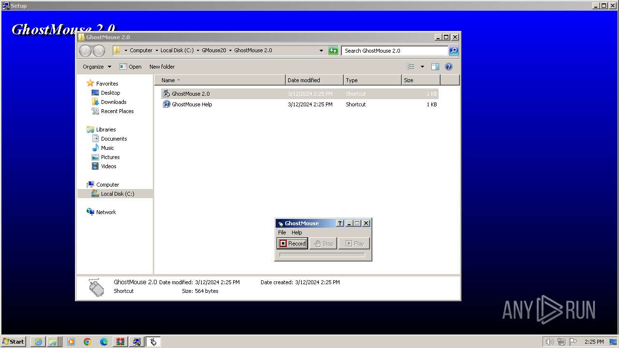Open the Organize dropdown menu

97,67
